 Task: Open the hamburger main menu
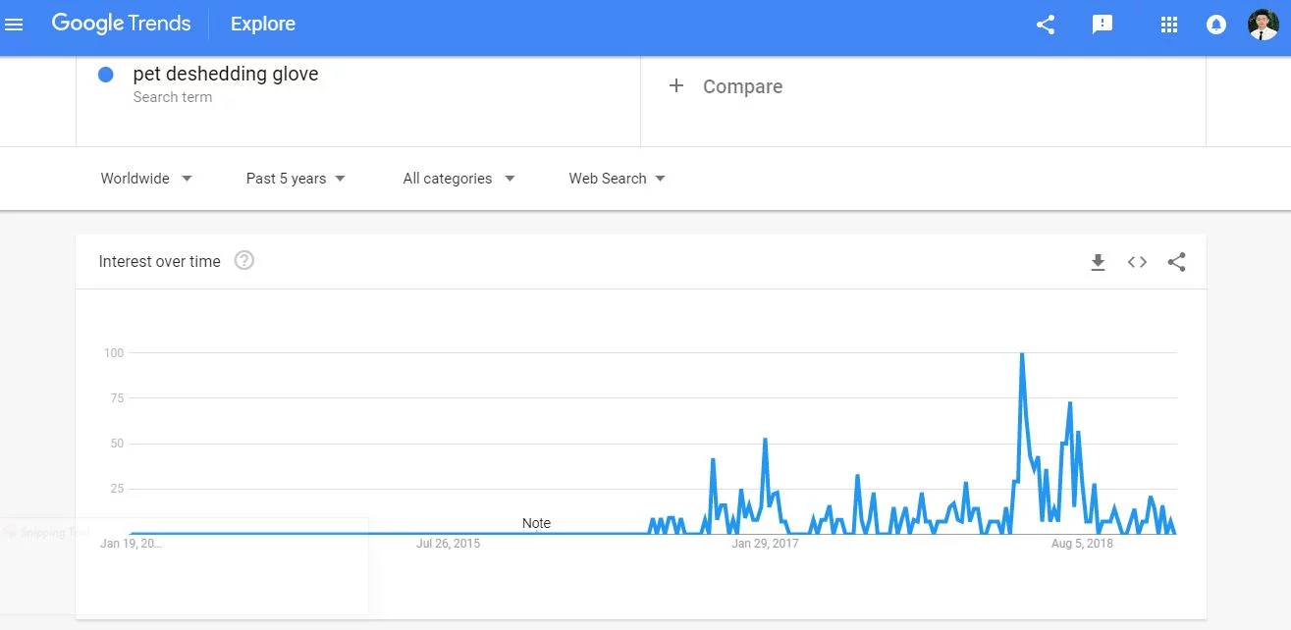pos(14,25)
